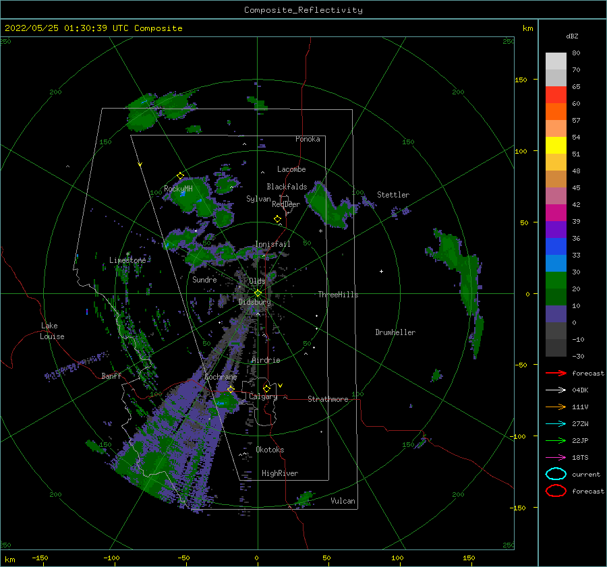This screenshot has width=607, height=567.
Task: Select the cyan 27ZW arrow icon
Action: coord(556,424)
